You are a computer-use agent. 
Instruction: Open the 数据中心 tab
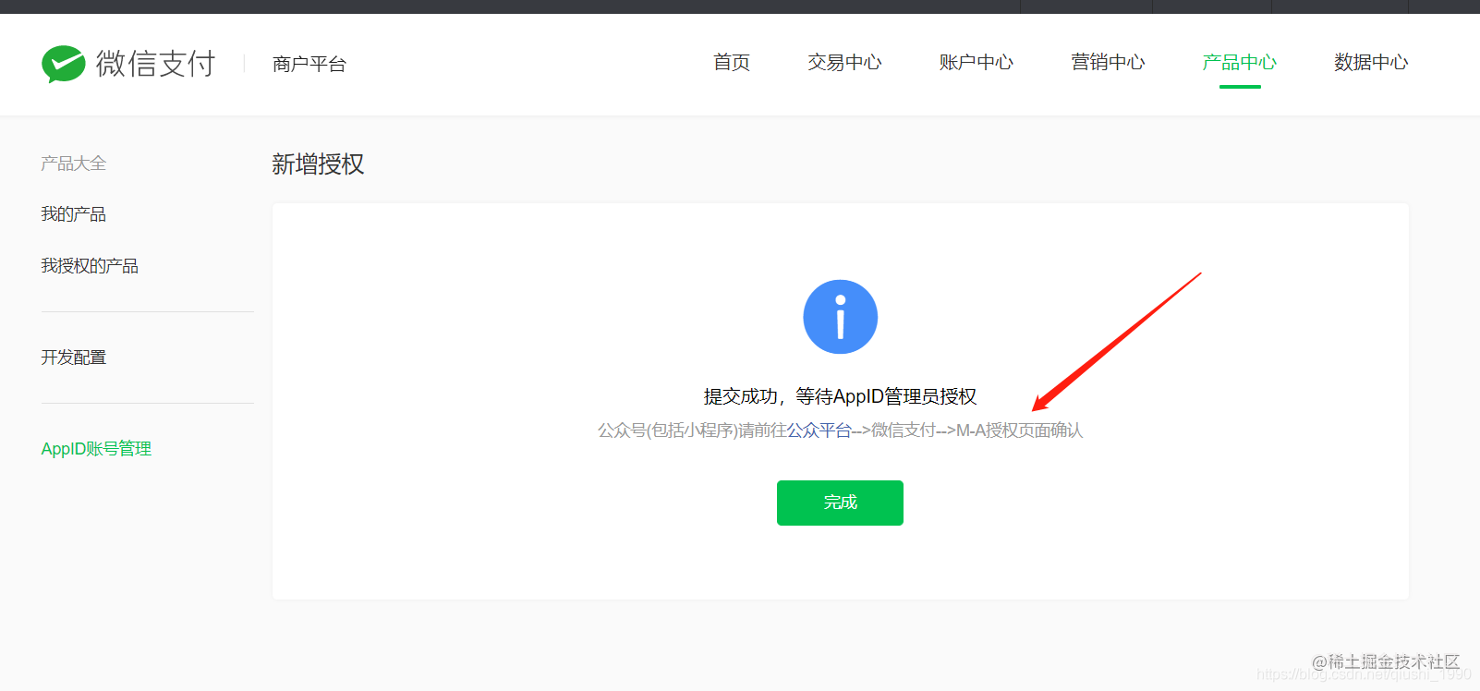pyautogui.click(x=1371, y=62)
